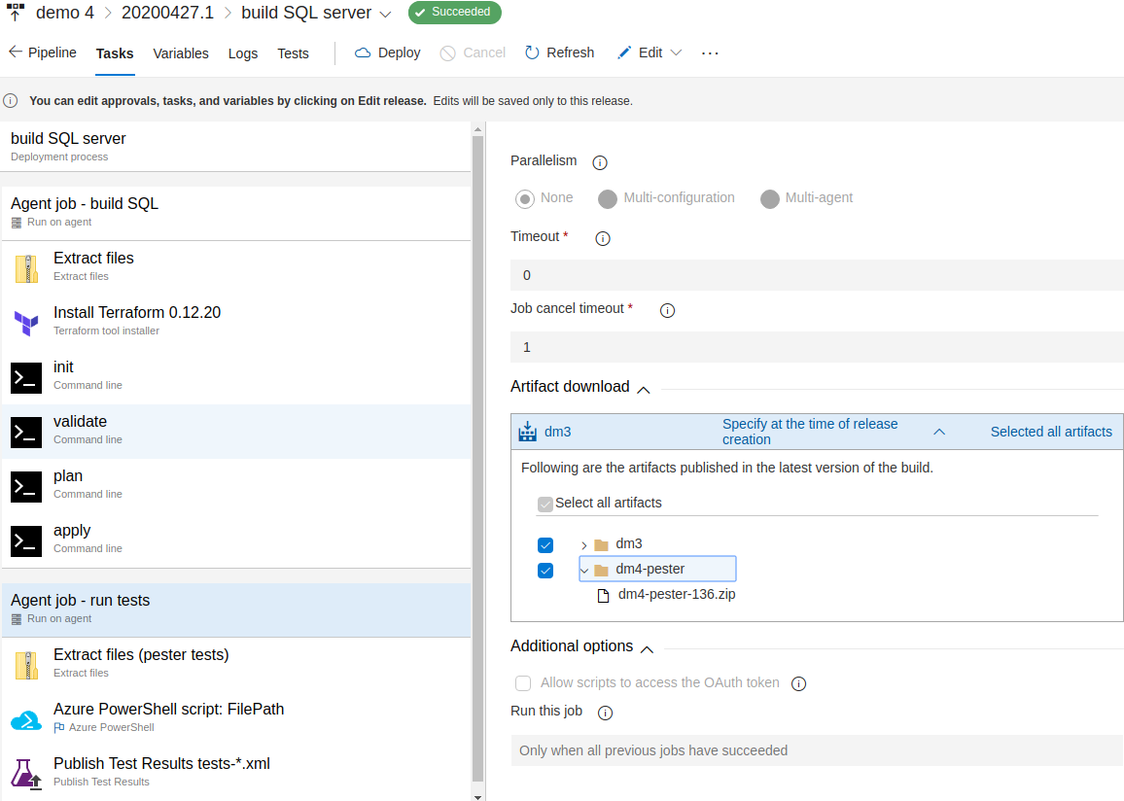Click the Cancel button
This screenshot has height=801, width=1124.
click(474, 53)
